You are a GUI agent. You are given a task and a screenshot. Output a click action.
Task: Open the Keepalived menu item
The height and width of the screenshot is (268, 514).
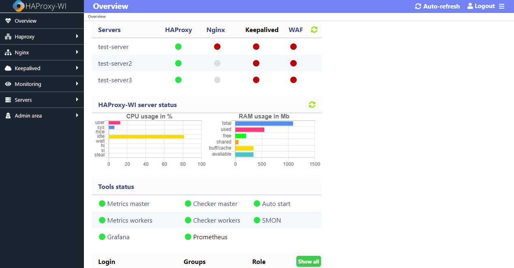click(42, 68)
